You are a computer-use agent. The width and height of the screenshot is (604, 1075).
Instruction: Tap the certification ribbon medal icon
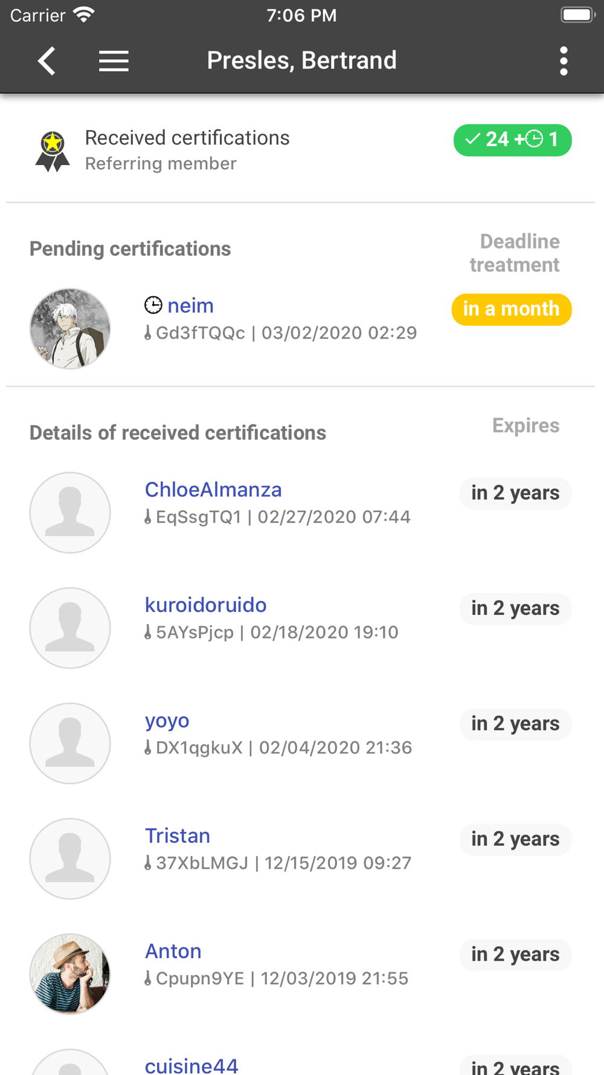(x=53, y=151)
